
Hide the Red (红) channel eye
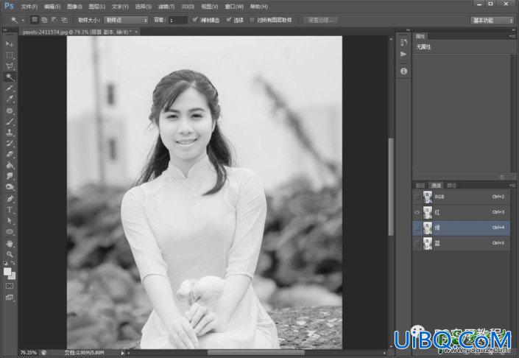pyautogui.click(x=417, y=212)
